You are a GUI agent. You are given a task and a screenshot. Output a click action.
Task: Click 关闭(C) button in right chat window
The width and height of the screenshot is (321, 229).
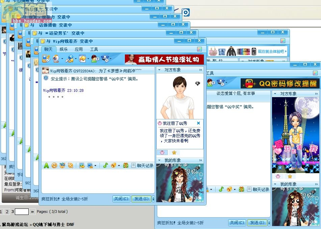(237, 223)
